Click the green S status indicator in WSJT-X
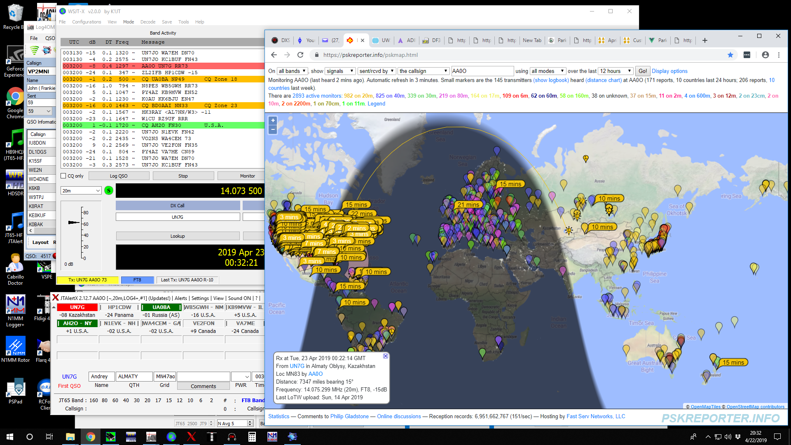791x445 pixels. 109,190
